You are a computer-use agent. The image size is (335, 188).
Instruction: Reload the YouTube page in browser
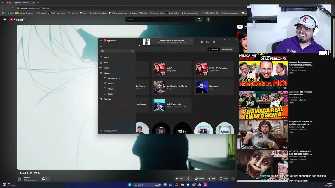point(12,8)
